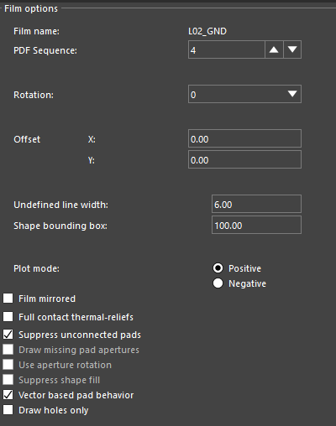Click the Offset Y input field
336x426 pixels.
coord(244,159)
